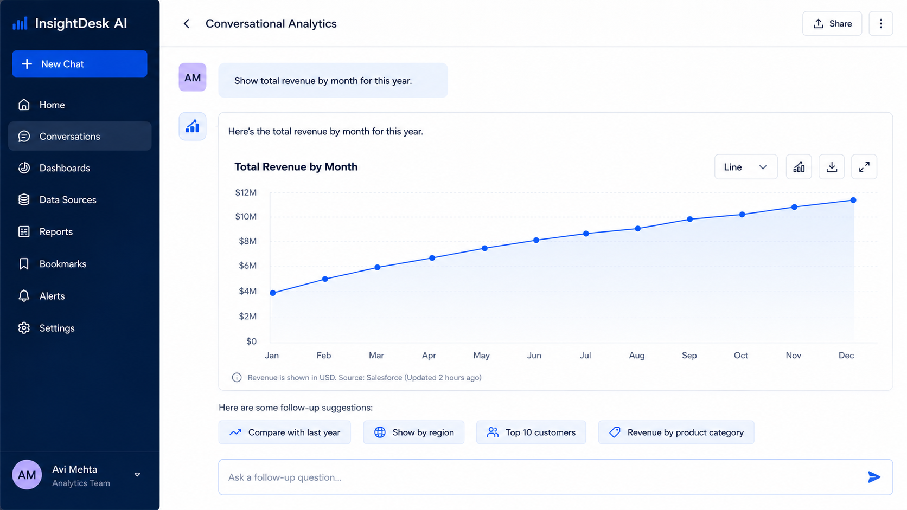Open the Dashboards page
The width and height of the screenshot is (907, 510).
[x=80, y=168]
